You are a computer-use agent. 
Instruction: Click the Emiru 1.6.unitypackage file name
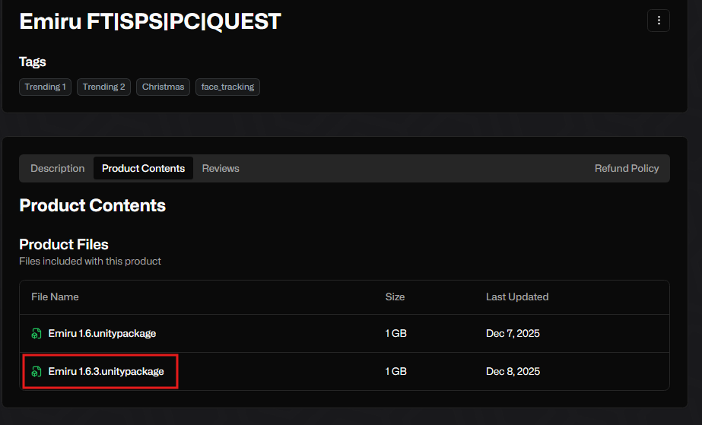pyautogui.click(x=102, y=333)
